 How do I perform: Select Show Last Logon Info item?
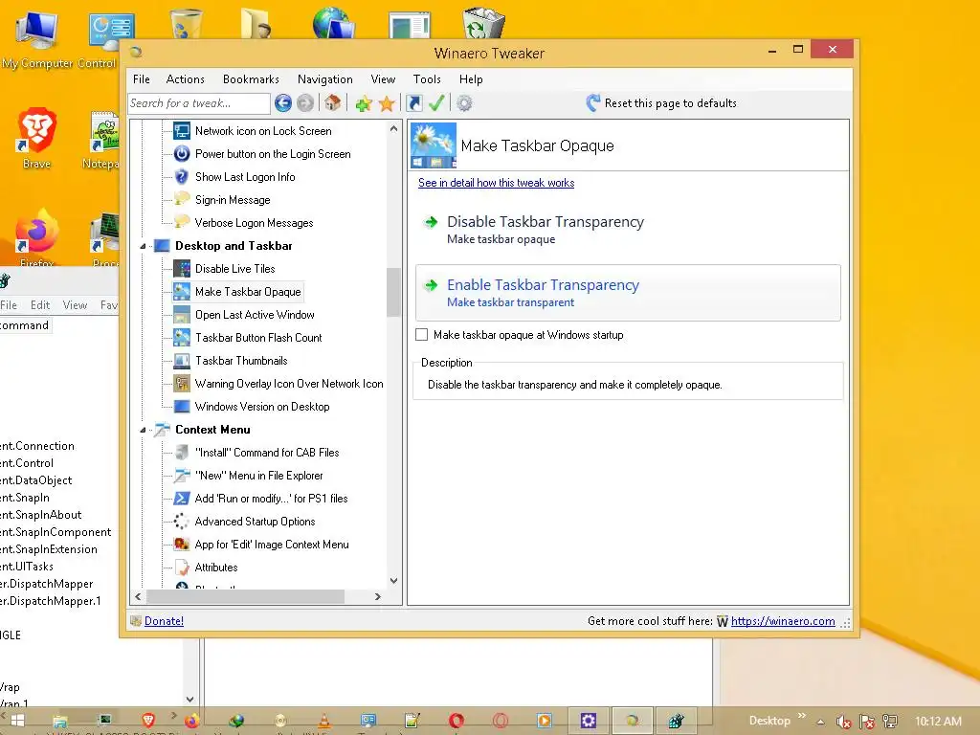(245, 177)
